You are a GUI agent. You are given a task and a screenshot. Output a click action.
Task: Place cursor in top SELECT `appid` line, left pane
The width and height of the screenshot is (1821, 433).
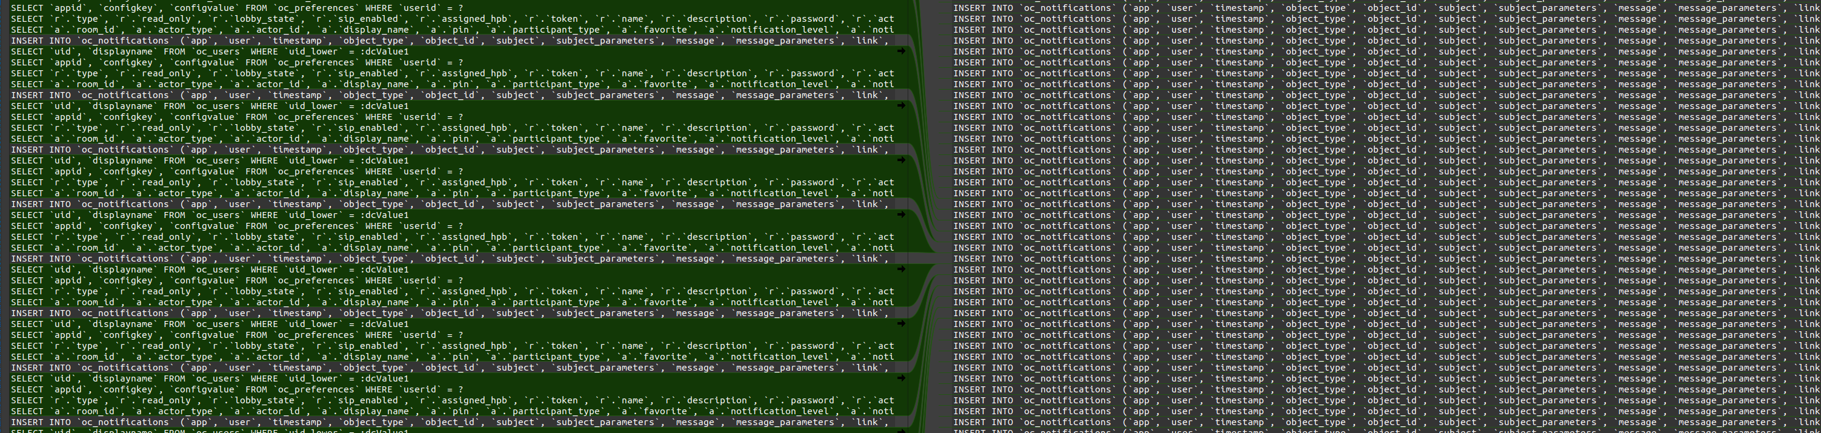pos(237,8)
